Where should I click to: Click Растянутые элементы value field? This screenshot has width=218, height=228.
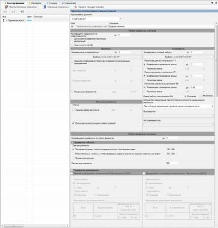[172, 163]
